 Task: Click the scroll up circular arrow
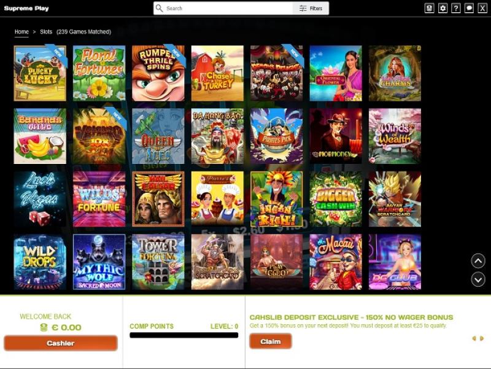click(478, 260)
